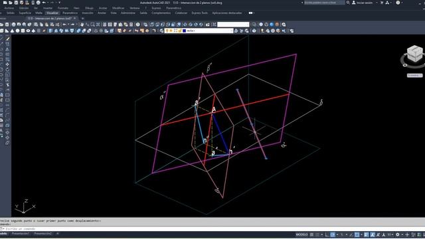Image resolution: width=425 pixels, height=239 pixels.
Task: Select the blue sphere visual style icon
Action: [272, 25]
